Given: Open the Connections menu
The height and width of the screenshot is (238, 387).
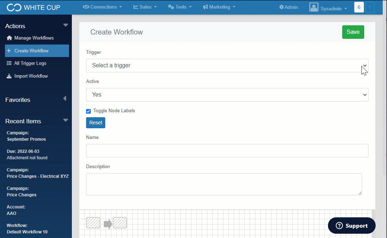Looking at the screenshot, I should [102, 7].
